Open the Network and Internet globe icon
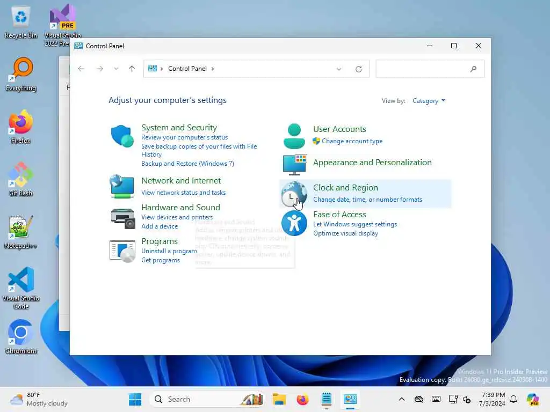The width and height of the screenshot is (550, 412). pyautogui.click(x=122, y=186)
